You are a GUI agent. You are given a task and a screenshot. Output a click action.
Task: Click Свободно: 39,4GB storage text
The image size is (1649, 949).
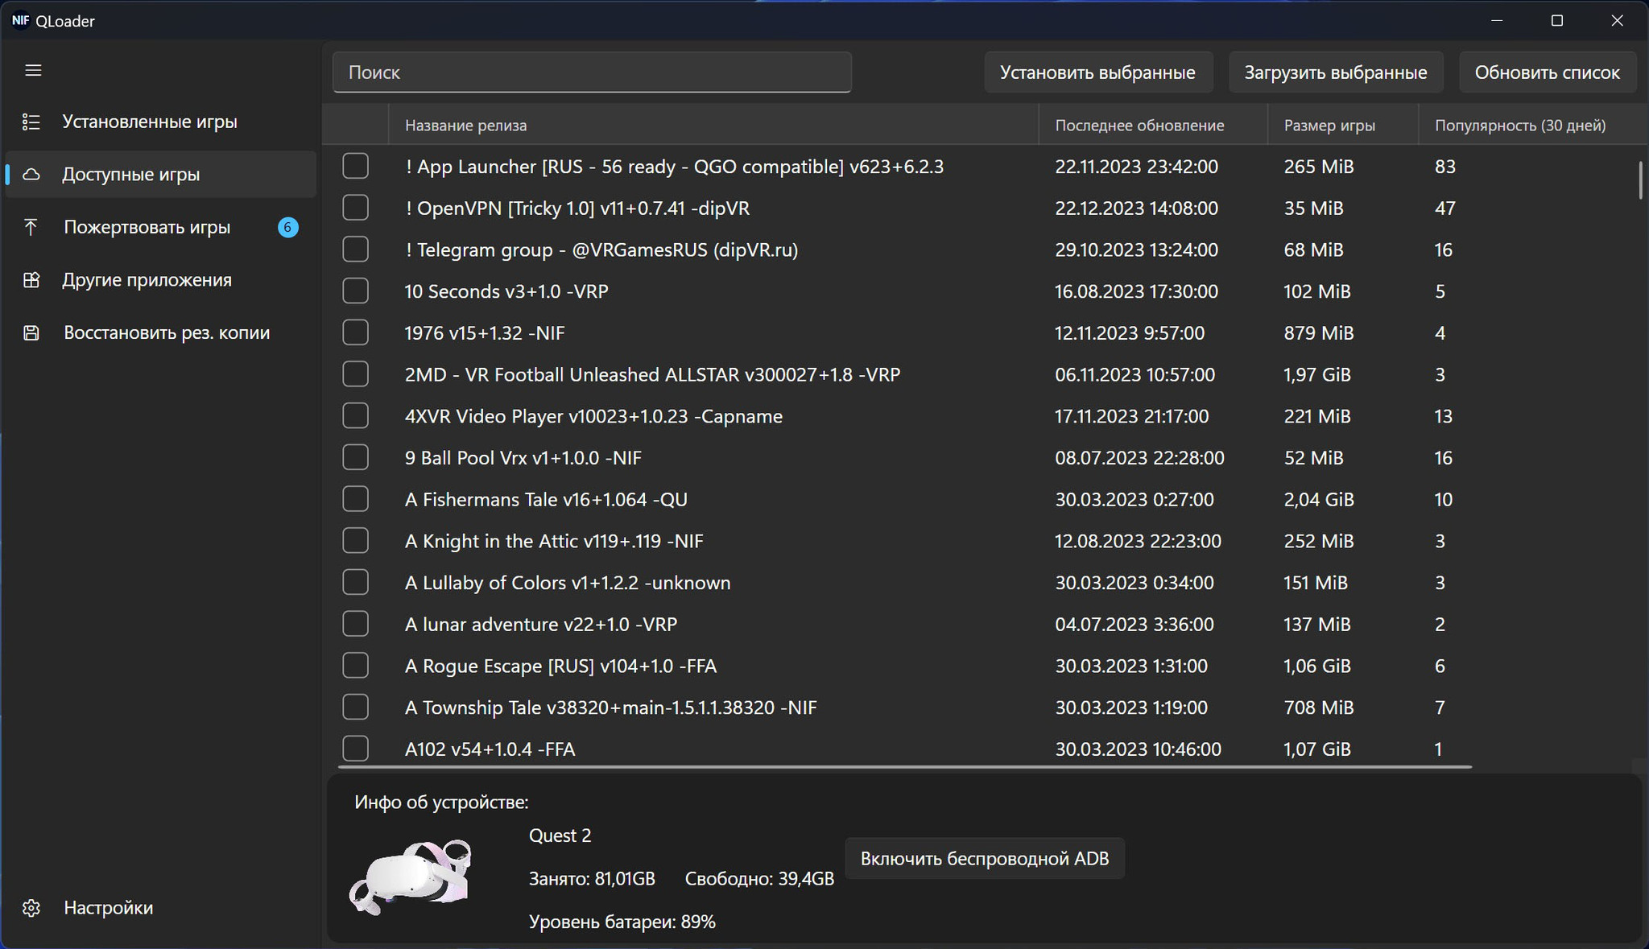coord(759,879)
